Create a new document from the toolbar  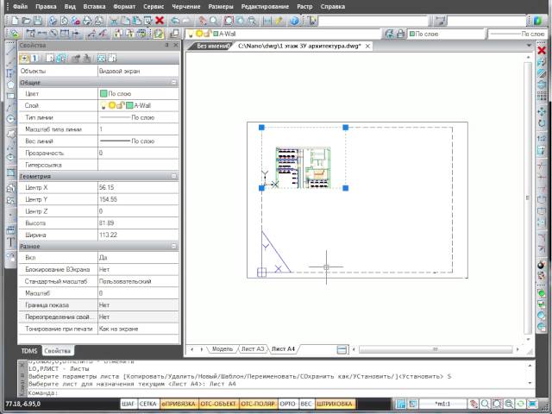point(15,21)
